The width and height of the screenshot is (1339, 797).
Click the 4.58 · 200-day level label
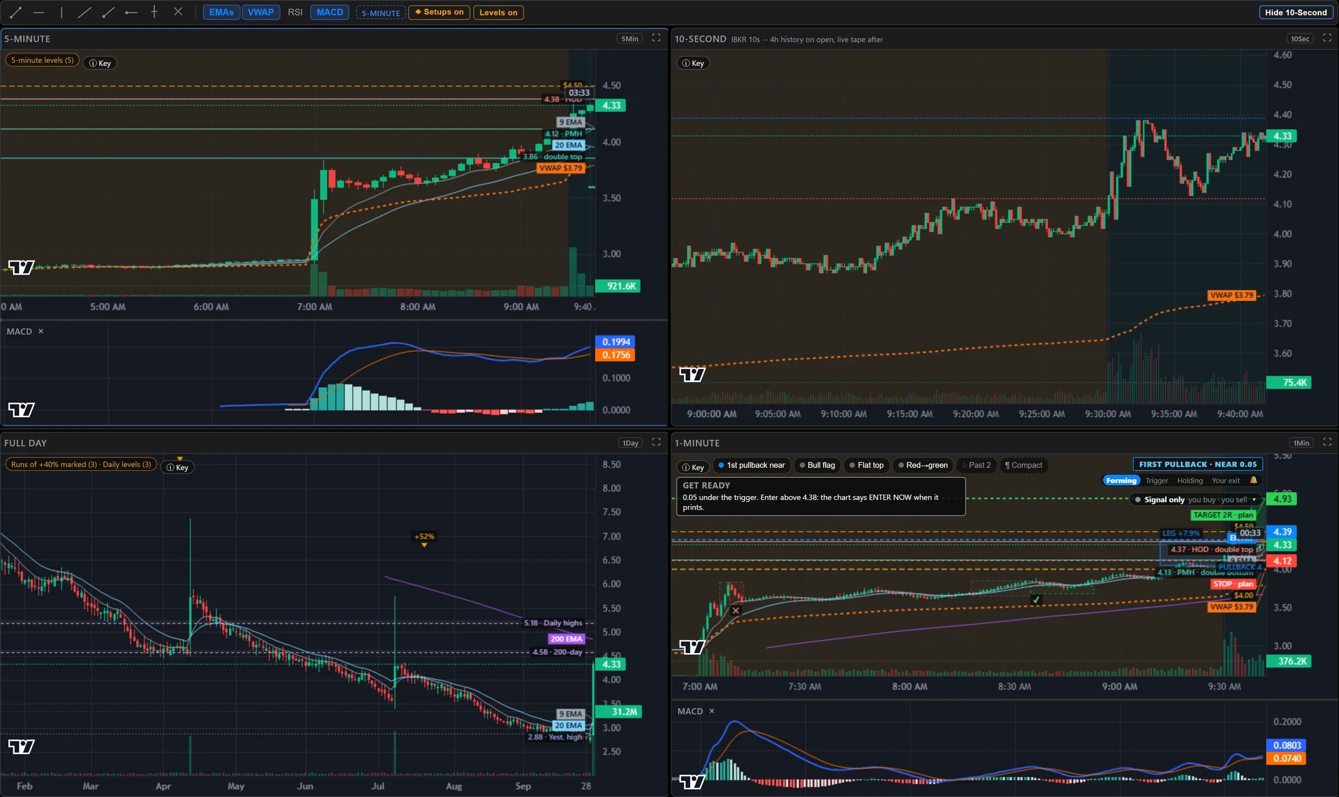pyautogui.click(x=557, y=652)
